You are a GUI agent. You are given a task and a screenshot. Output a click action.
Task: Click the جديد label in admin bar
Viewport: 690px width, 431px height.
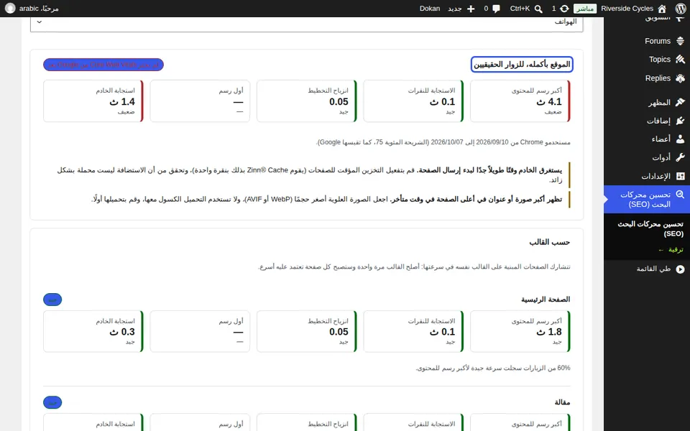[454, 9]
